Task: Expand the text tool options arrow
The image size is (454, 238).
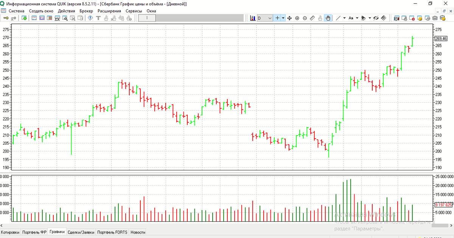Action: [357, 18]
